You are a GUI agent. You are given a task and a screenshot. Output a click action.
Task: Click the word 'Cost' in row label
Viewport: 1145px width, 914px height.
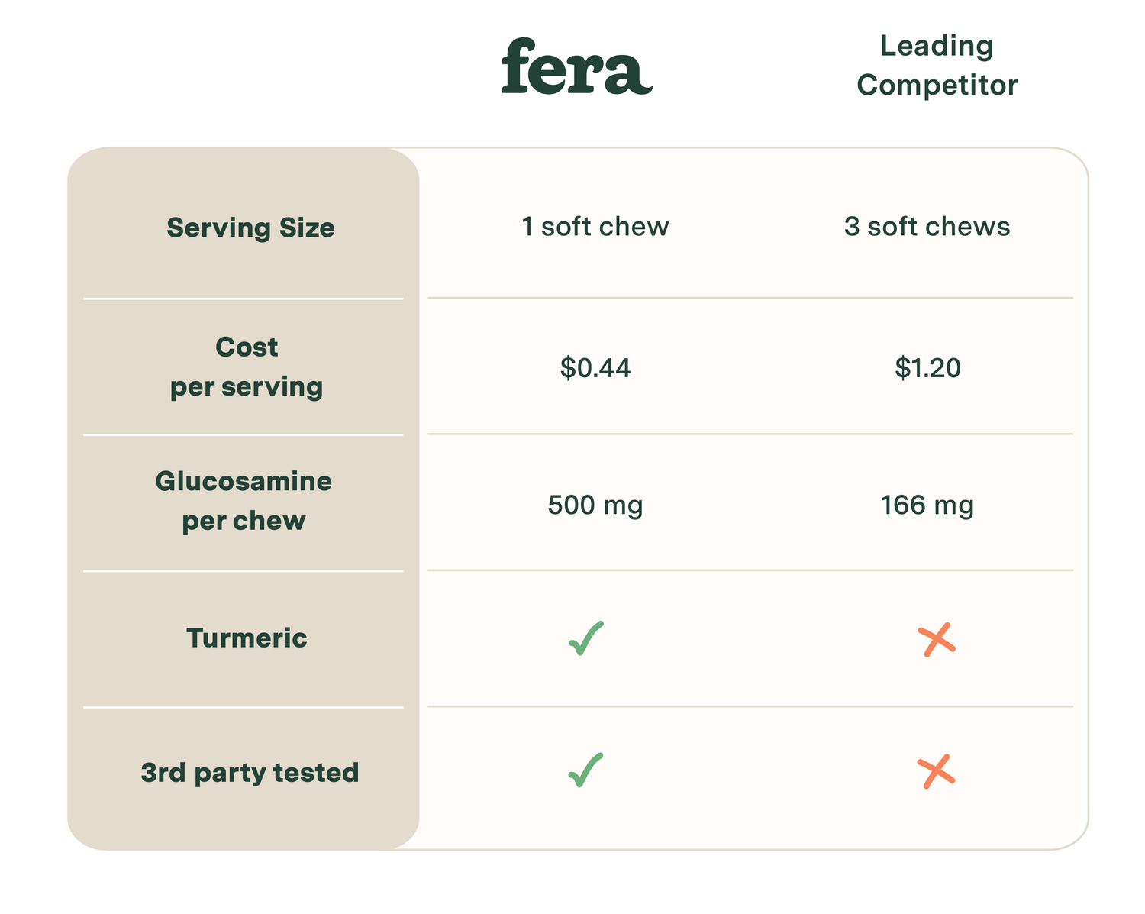(247, 347)
